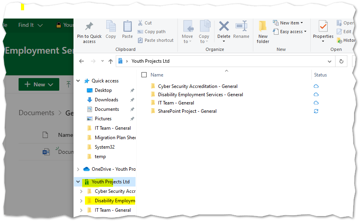This screenshot has height=222, width=360.
Task: Click the forward navigation arrow
Action: tap(93, 61)
